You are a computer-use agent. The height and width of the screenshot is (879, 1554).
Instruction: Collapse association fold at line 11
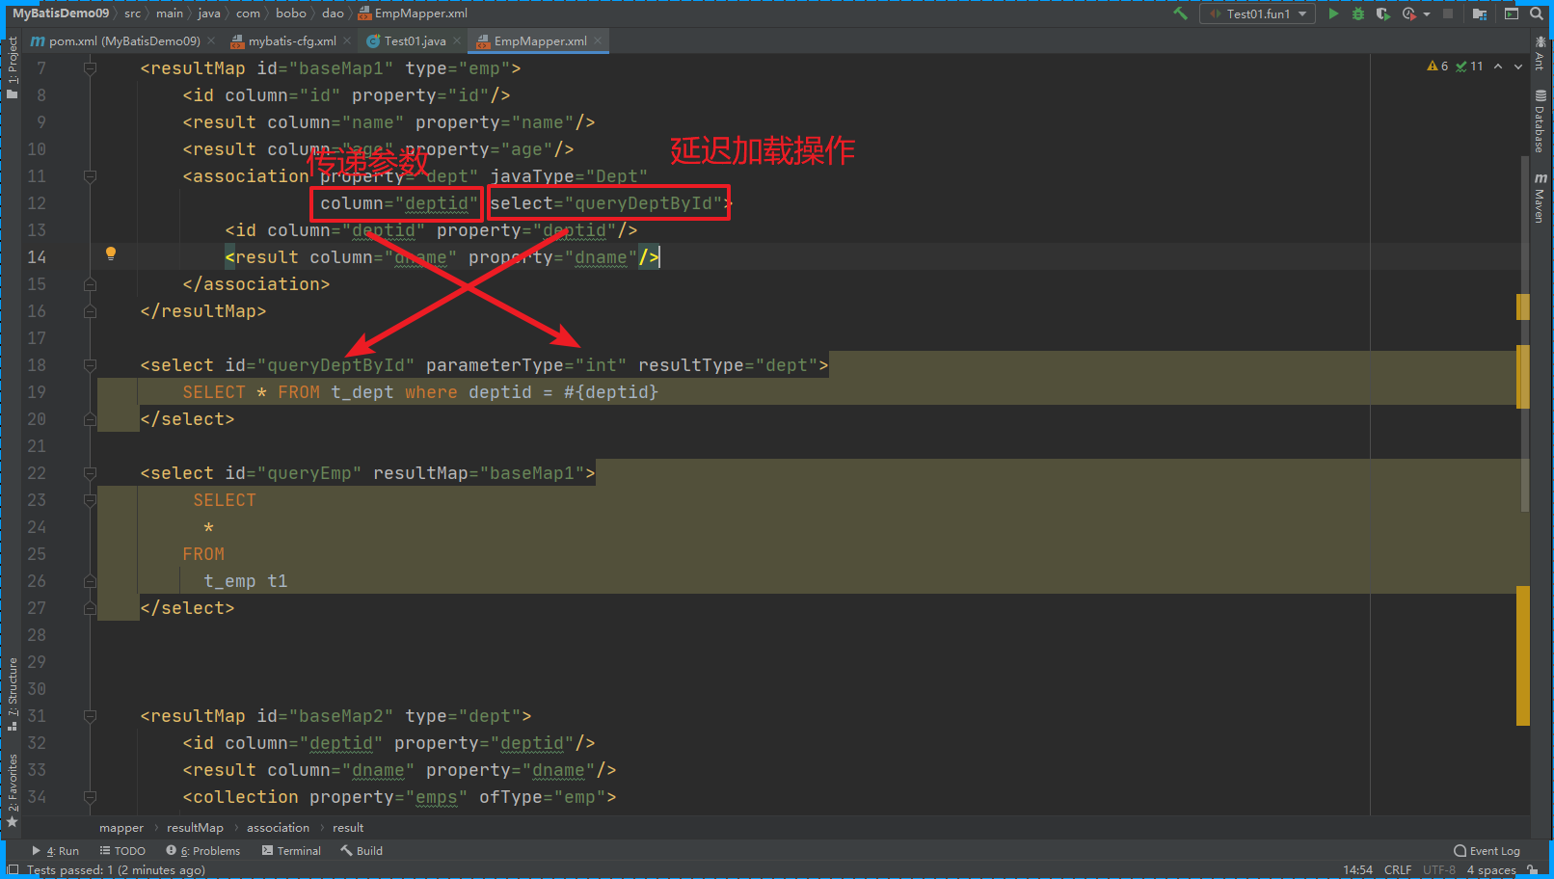90,176
